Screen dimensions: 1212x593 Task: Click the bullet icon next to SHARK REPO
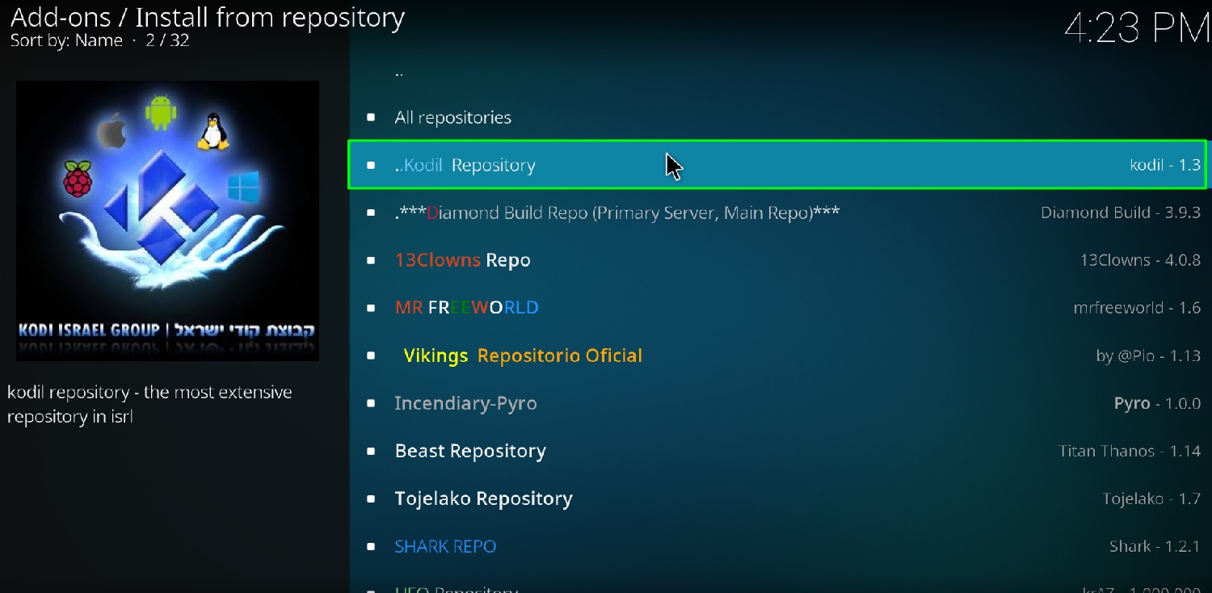[371, 547]
